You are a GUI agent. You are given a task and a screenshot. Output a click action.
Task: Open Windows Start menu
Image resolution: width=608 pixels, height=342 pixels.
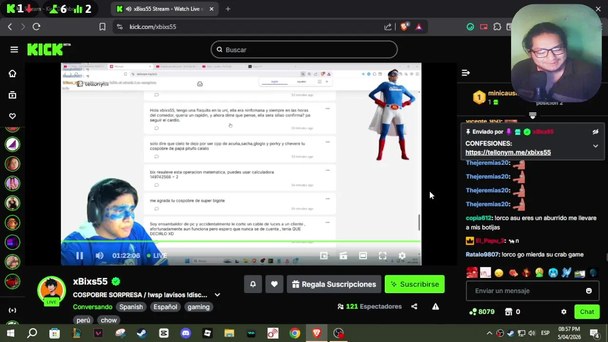pyautogui.click(x=10, y=333)
